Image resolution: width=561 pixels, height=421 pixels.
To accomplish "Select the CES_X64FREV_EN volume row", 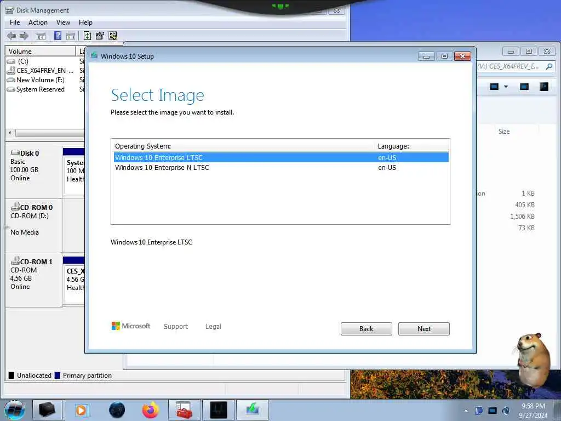I will pyautogui.click(x=41, y=71).
